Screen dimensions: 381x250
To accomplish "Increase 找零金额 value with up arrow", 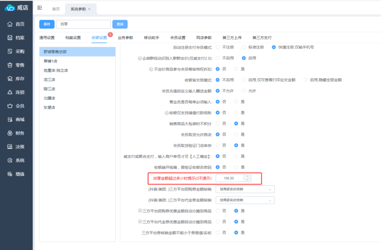I will click(x=248, y=176).
